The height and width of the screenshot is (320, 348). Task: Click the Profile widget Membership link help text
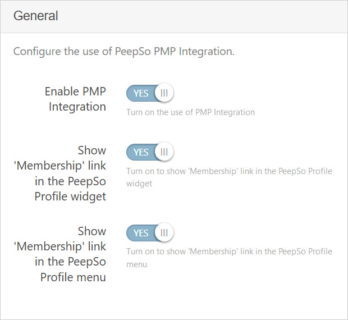coord(229,177)
